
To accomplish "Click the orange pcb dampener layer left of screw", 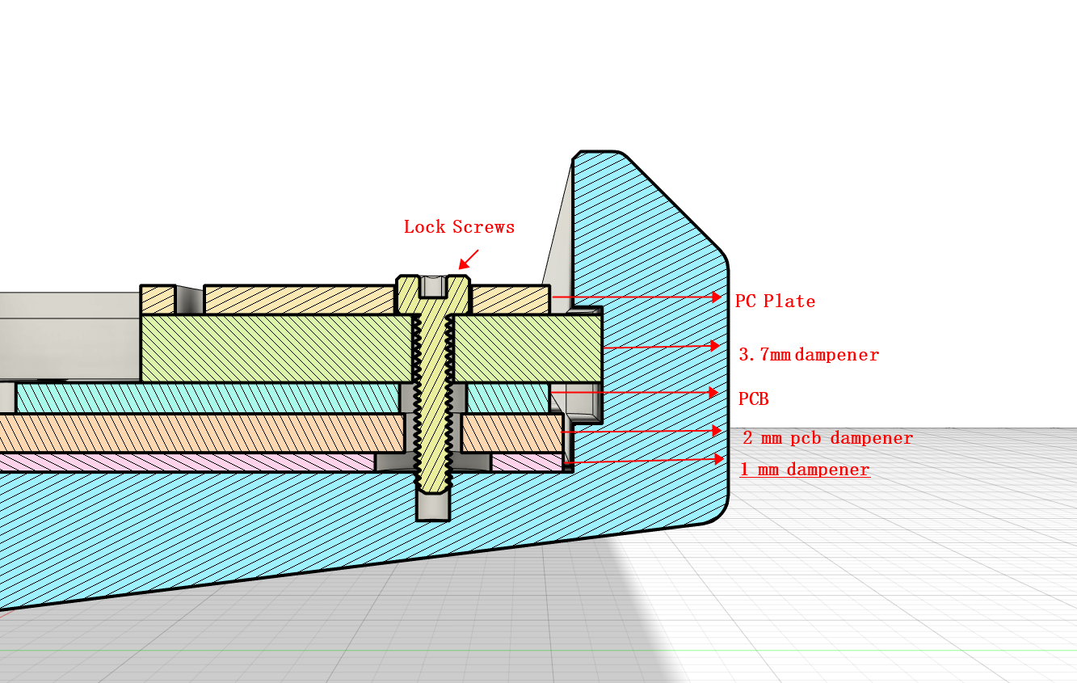I will pos(202,433).
